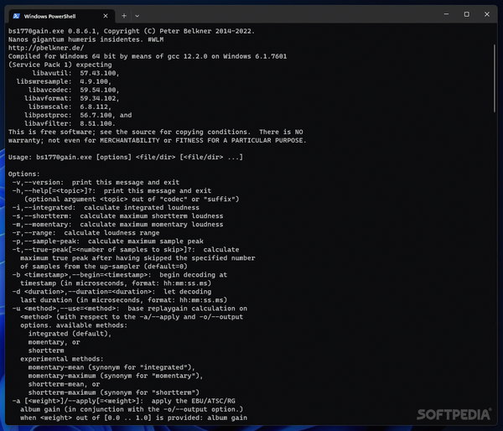The width and height of the screenshot is (503, 431).
Task: Expand the new tab profile dropdown
Action: click(x=139, y=15)
